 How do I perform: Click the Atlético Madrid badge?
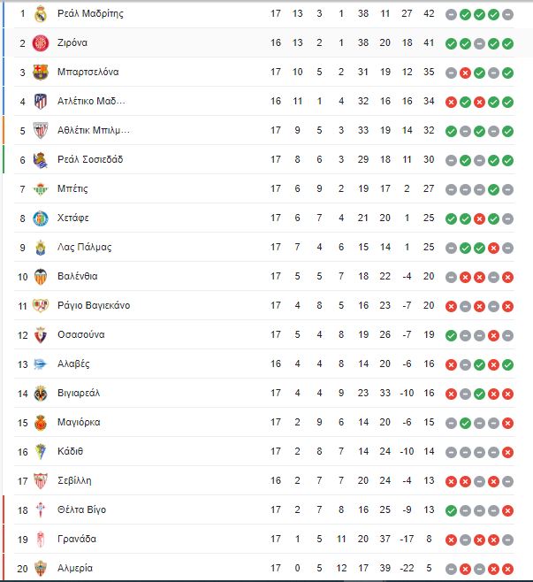click(x=41, y=102)
